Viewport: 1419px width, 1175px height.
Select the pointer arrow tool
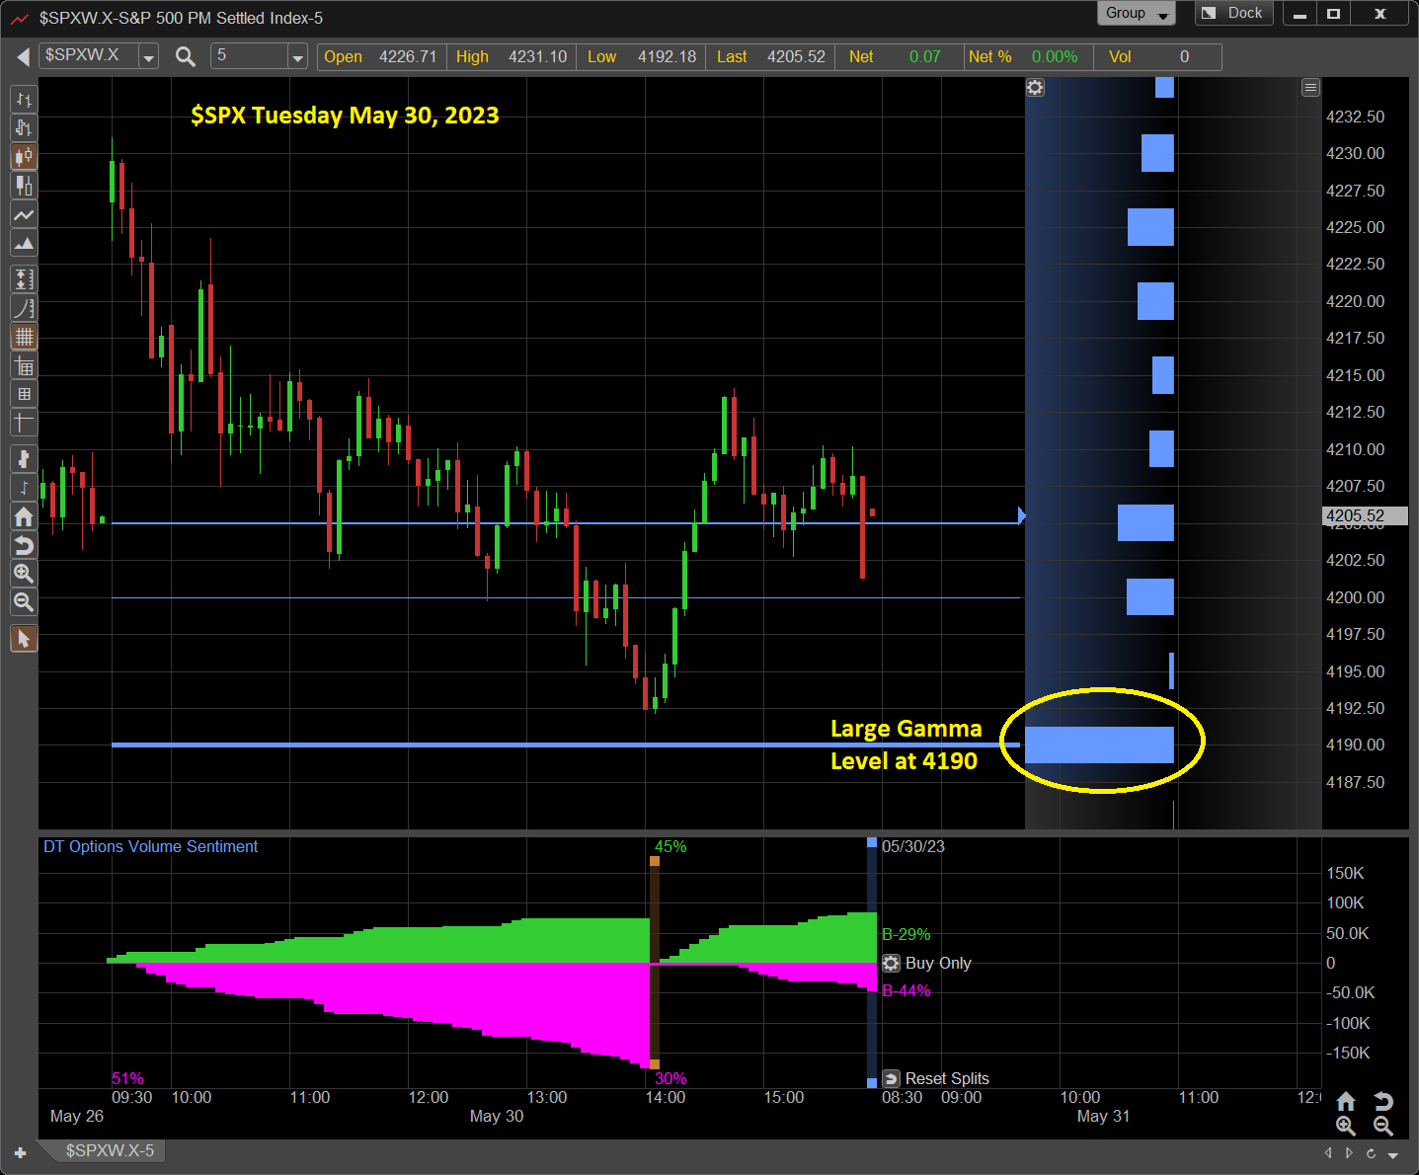pos(24,639)
